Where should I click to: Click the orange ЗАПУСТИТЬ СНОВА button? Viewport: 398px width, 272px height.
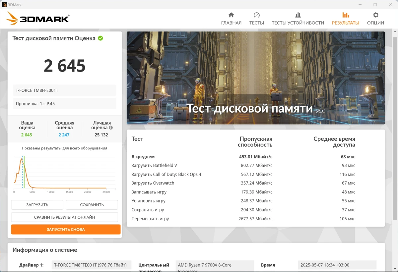pos(66,229)
